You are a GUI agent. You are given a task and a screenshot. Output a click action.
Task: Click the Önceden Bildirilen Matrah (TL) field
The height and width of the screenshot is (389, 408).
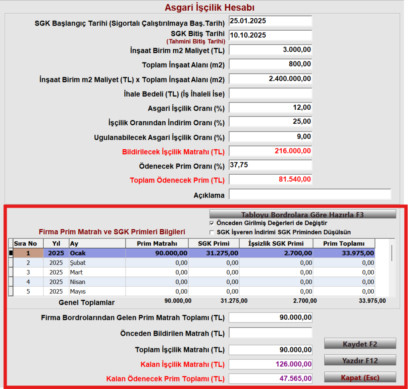271,333
